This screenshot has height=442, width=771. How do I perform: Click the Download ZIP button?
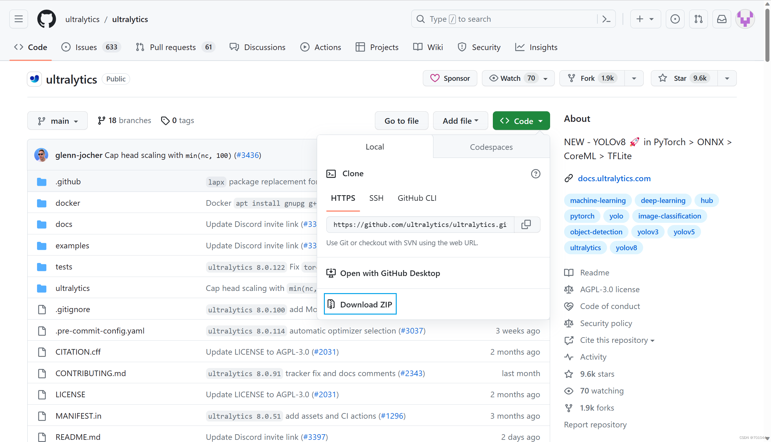click(360, 304)
